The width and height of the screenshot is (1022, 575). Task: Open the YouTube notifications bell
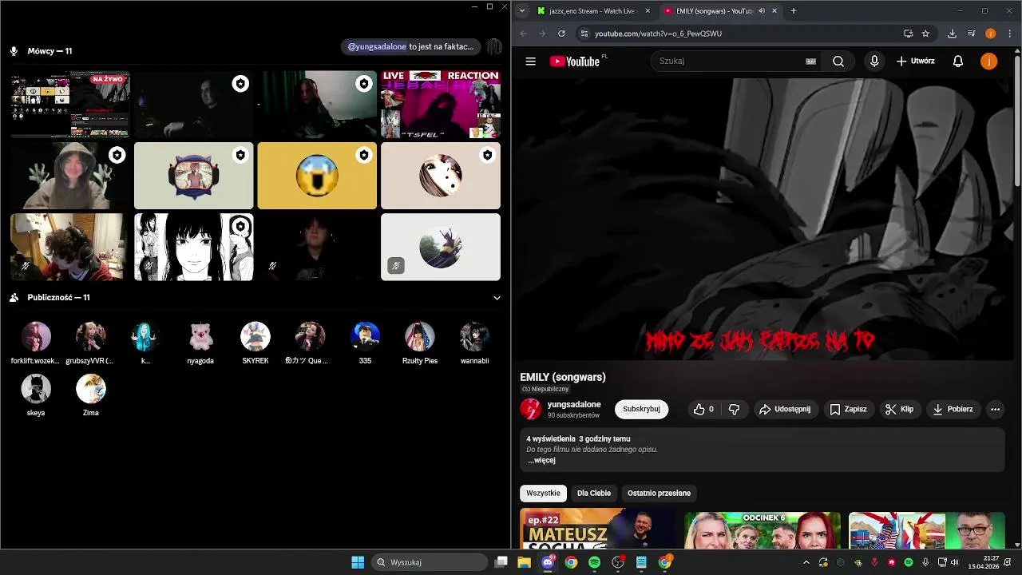pyautogui.click(x=958, y=61)
